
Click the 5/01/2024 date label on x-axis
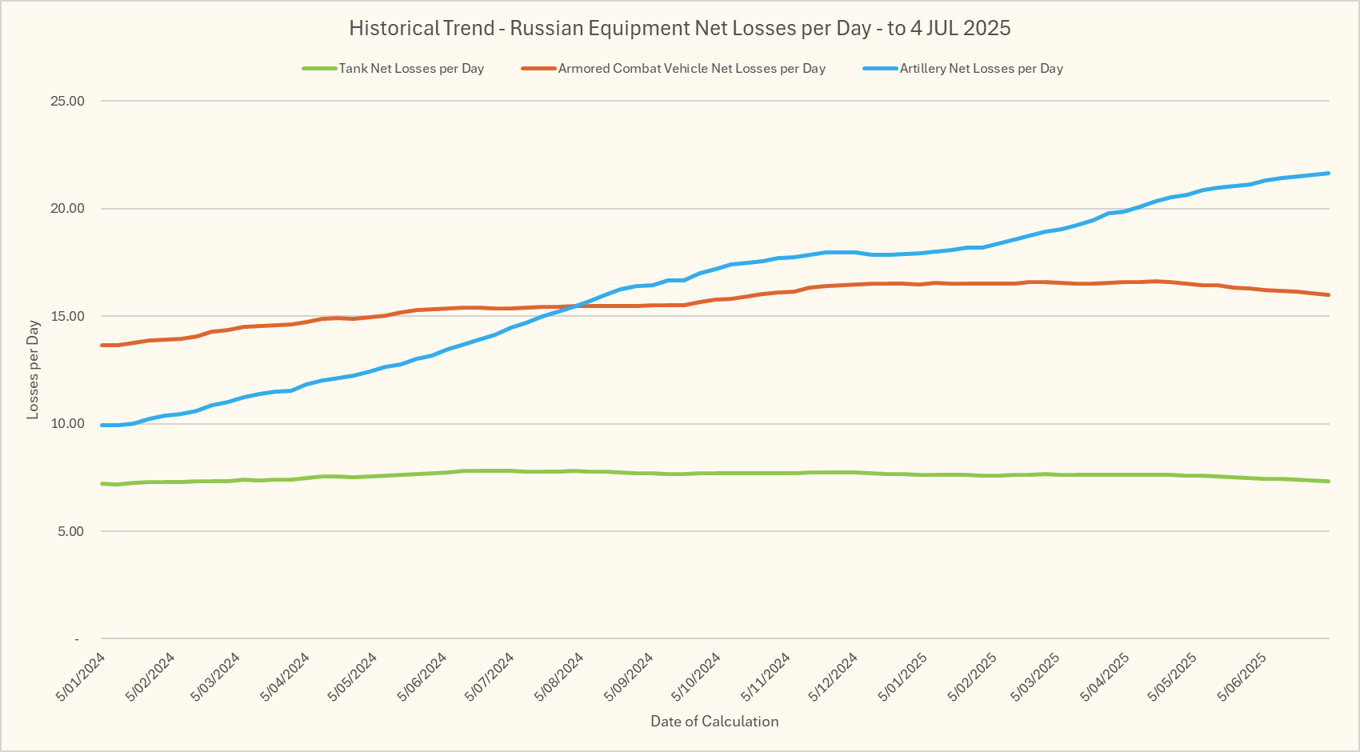(x=81, y=677)
